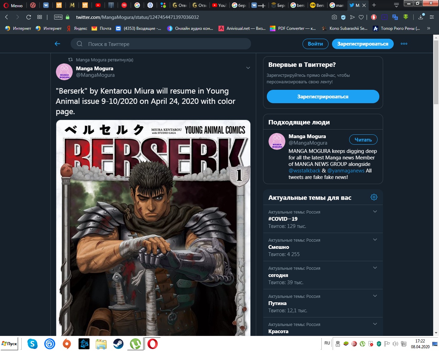Open the Почта bookmark
439x351 pixels.
[x=102, y=28]
